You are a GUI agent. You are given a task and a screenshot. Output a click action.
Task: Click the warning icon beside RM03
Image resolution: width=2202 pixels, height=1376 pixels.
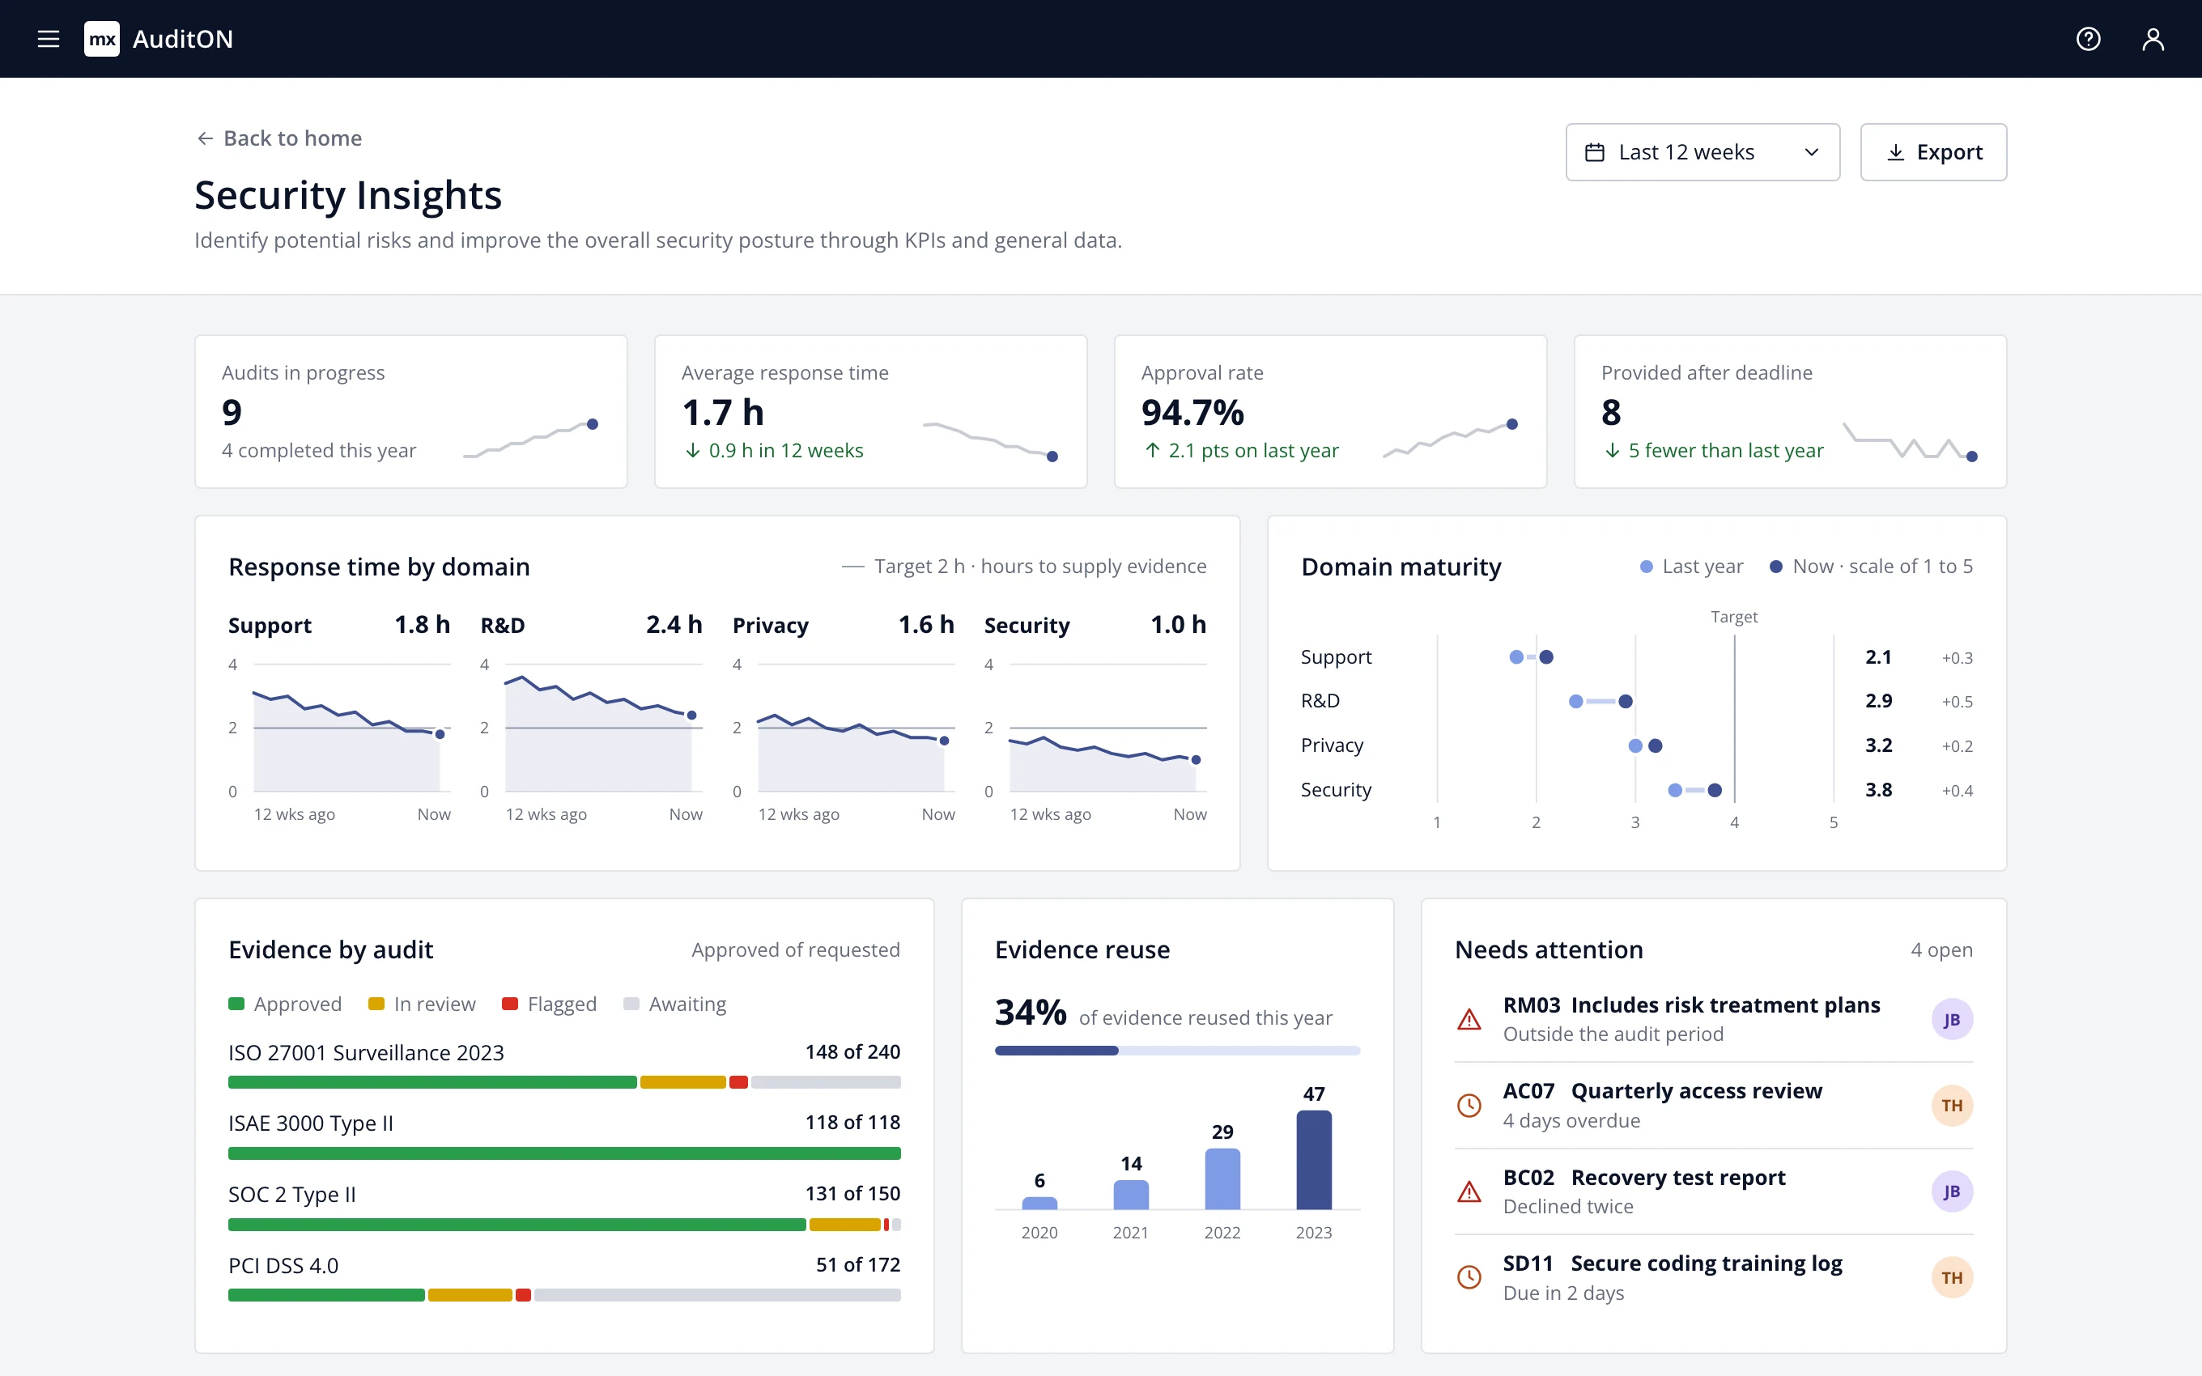coord(1469,1019)
